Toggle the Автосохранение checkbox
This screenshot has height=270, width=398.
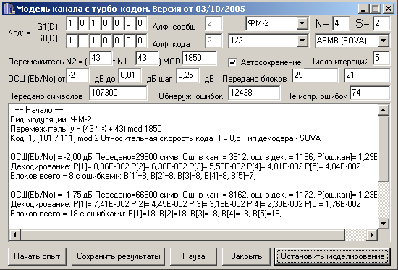pos(232,62)
